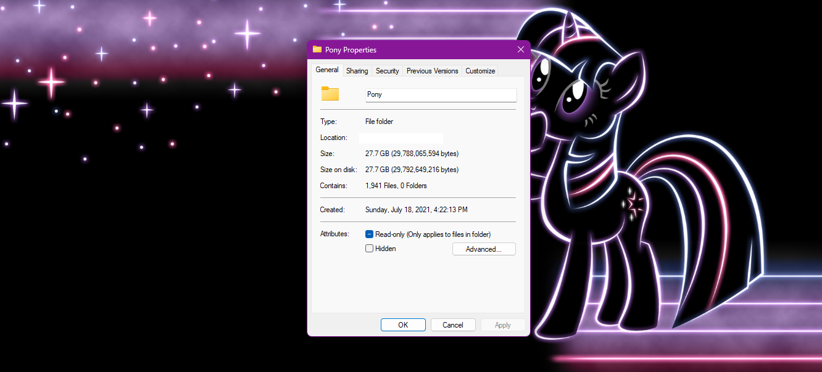Click the Cancel button

pyautogui.click(x=453, y=325)
